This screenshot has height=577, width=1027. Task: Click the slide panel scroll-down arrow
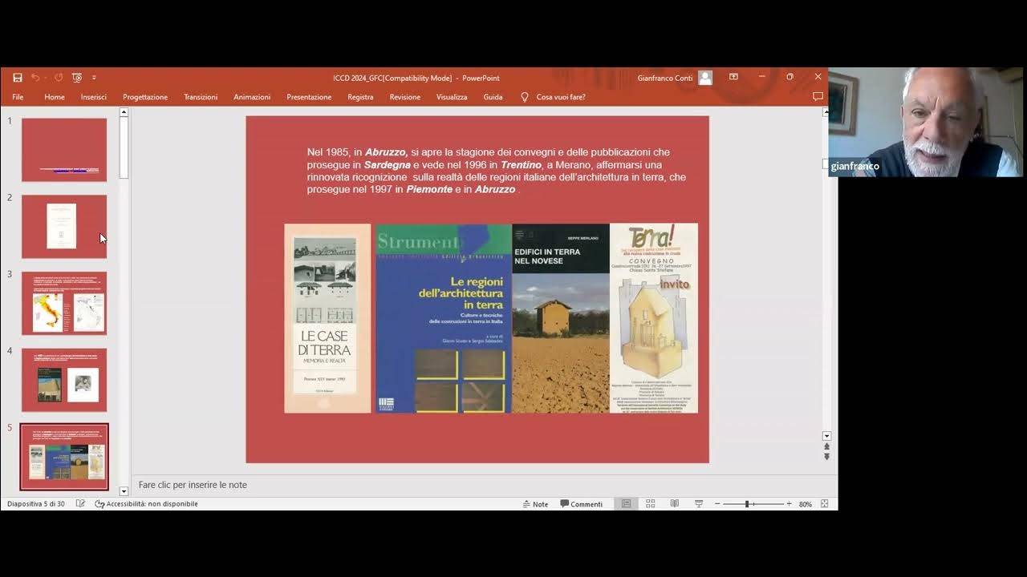coord(124,491)
